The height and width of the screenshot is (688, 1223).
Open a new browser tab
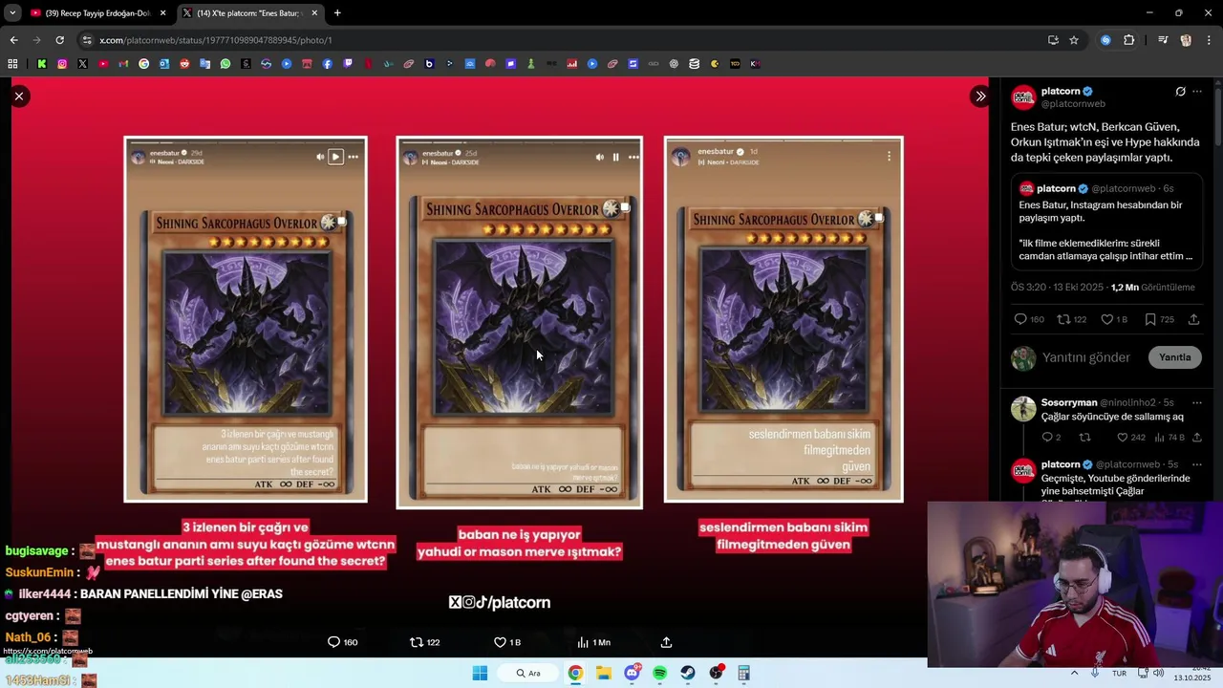click(x=337, y=13)
